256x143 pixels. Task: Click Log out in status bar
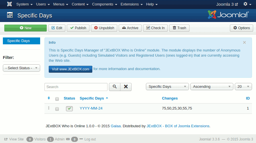point(88,139)
